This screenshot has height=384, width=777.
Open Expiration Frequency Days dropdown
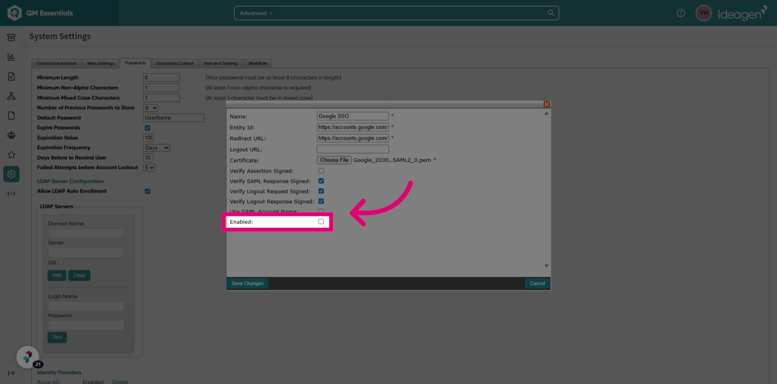(157, 148)
